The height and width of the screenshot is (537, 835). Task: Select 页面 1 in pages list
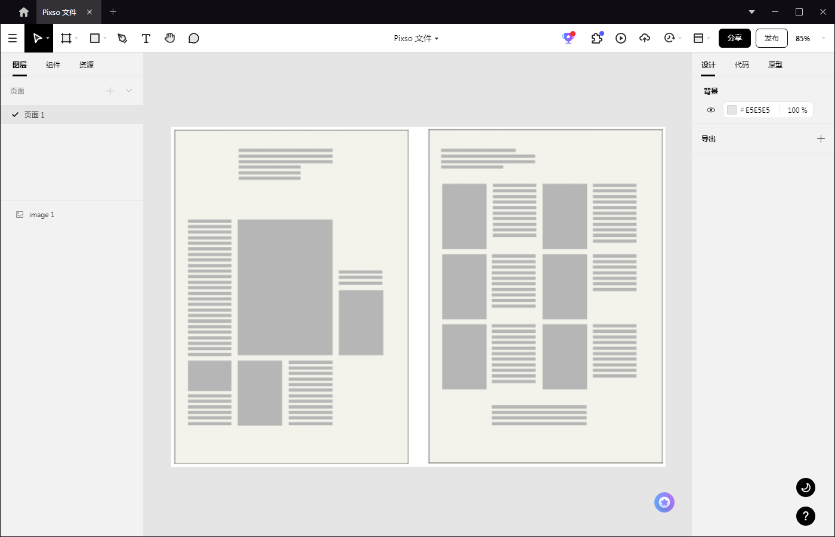[72, 115]
